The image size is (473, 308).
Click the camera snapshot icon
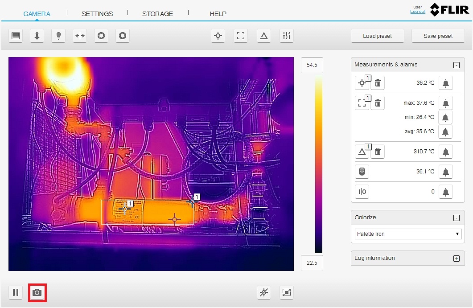[x=37, y=293]
